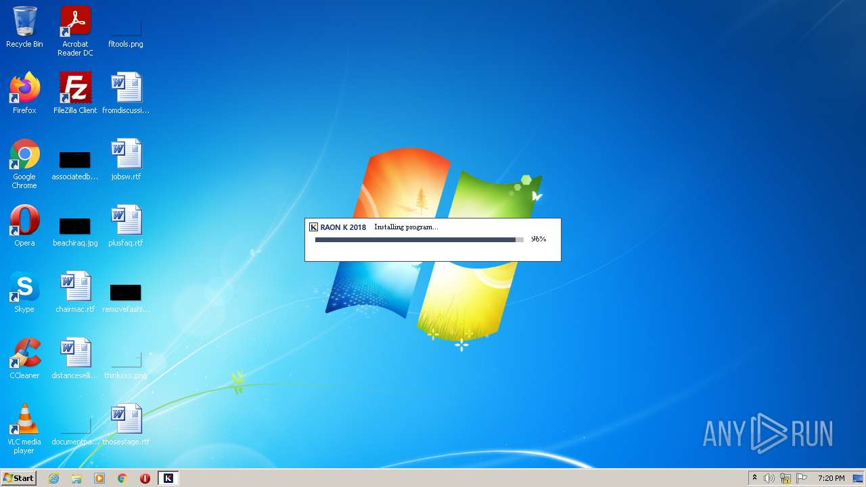Open the Firefox desktop shortcut
The height and width of the screenshot is (487, 866).
[x=24, y=93]
